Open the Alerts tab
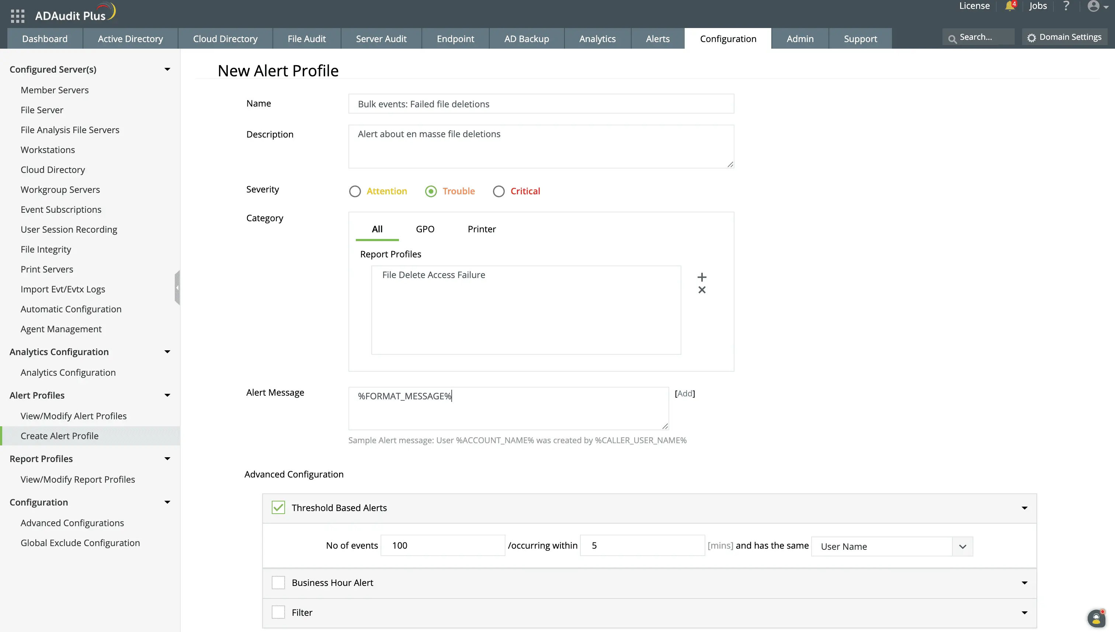The height and width of the screenshot is (632, 1115). 657,38
